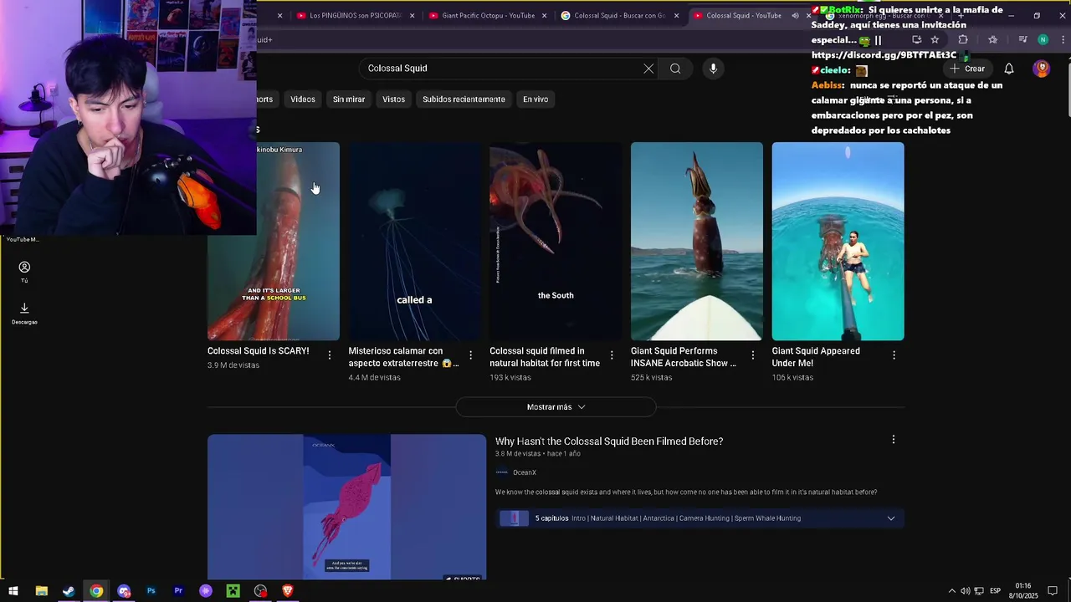This screenshot has width=1071, height=602.
Task: Select the Subidos recientemente filter chip
Action: click(464, 99)
